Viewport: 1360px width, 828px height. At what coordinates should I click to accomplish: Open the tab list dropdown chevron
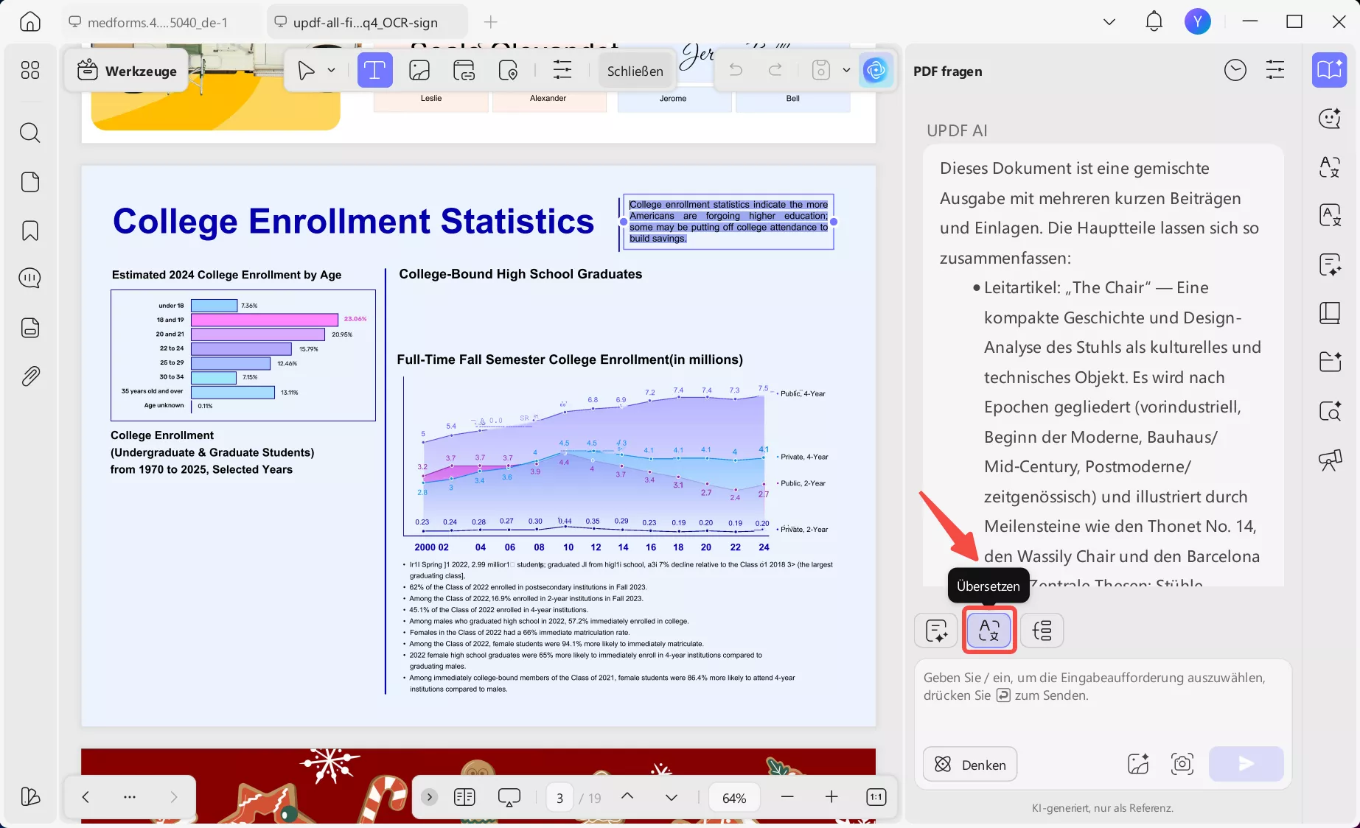tap(1109, 22)
